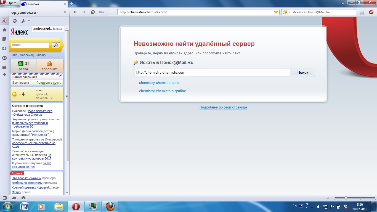
Task: Toggle the sidebar panel button in status bar
Action: pyautogui.click(x=5, y=198)
